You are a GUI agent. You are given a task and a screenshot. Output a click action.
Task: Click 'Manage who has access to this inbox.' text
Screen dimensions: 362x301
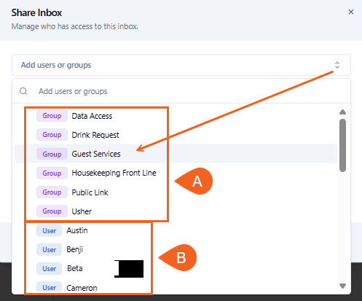(x=75, y=26)
